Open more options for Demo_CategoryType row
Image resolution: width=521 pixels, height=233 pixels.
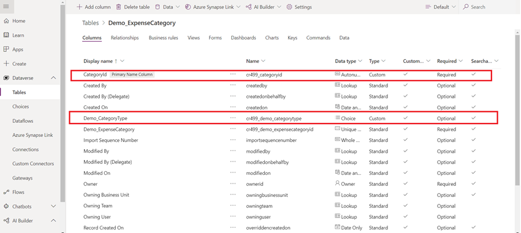(233, 118)
